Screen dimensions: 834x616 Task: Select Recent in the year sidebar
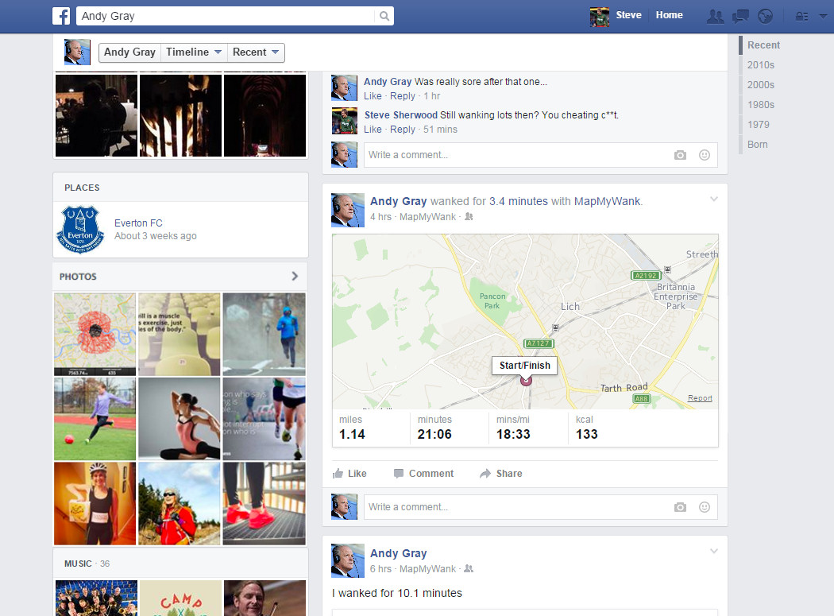(763, 45)
